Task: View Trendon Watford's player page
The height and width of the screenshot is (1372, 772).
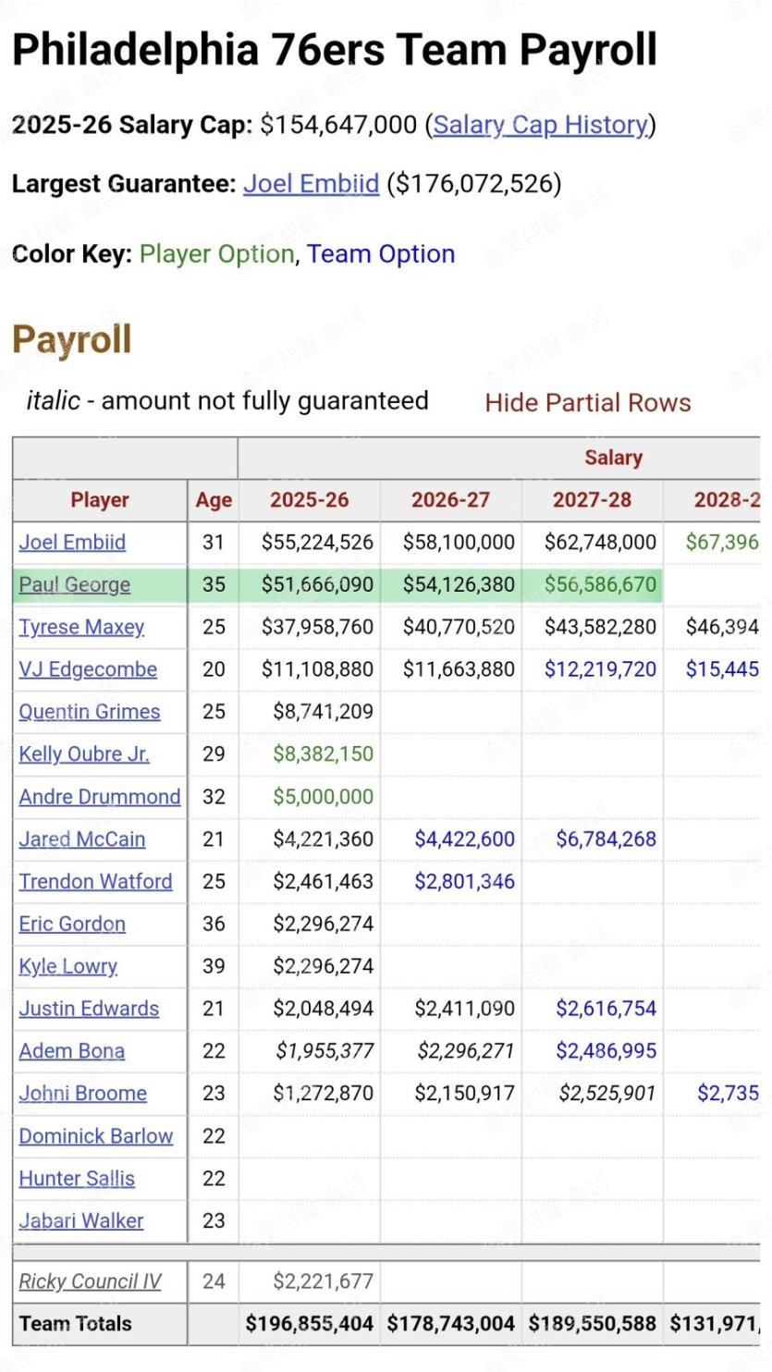Action: 95,882
